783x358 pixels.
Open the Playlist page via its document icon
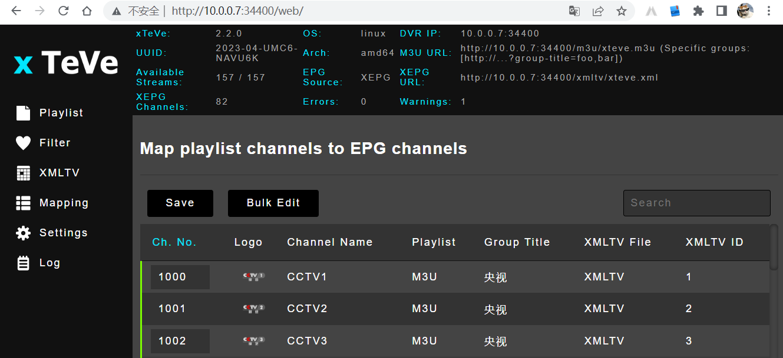(x=23, y=113)
